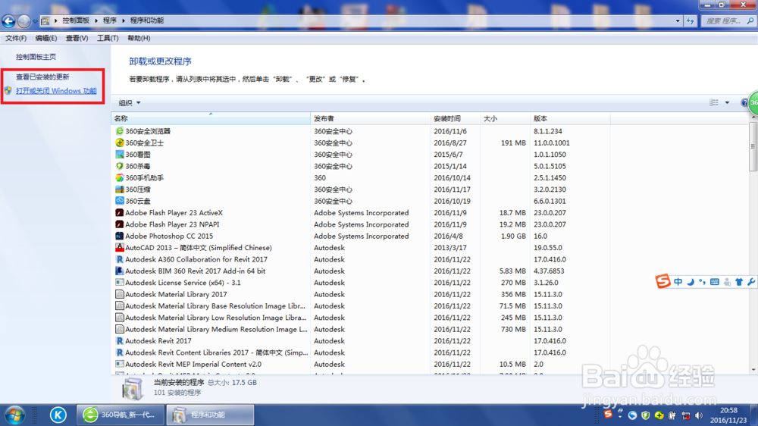The image size is (758, 426).
Task: Select Adobe Flash Player 23 ActiveX icon
Action: tap(120, 213)
